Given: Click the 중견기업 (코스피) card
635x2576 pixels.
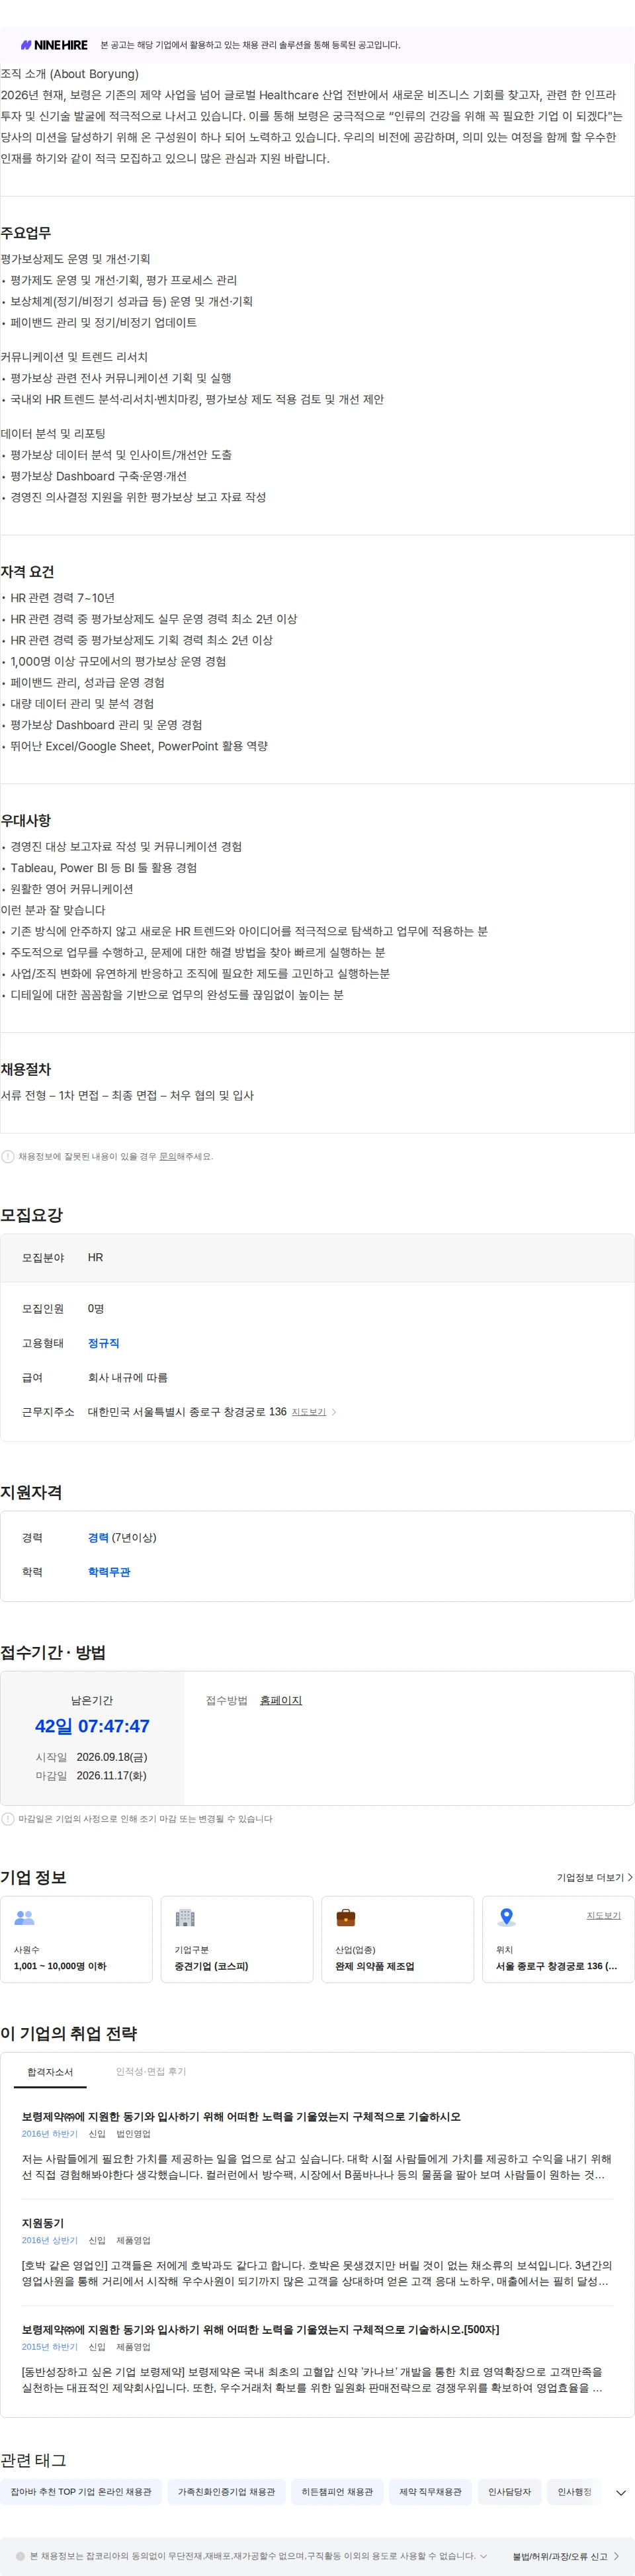Looking at the screenshot, I should pos(237,1938).
